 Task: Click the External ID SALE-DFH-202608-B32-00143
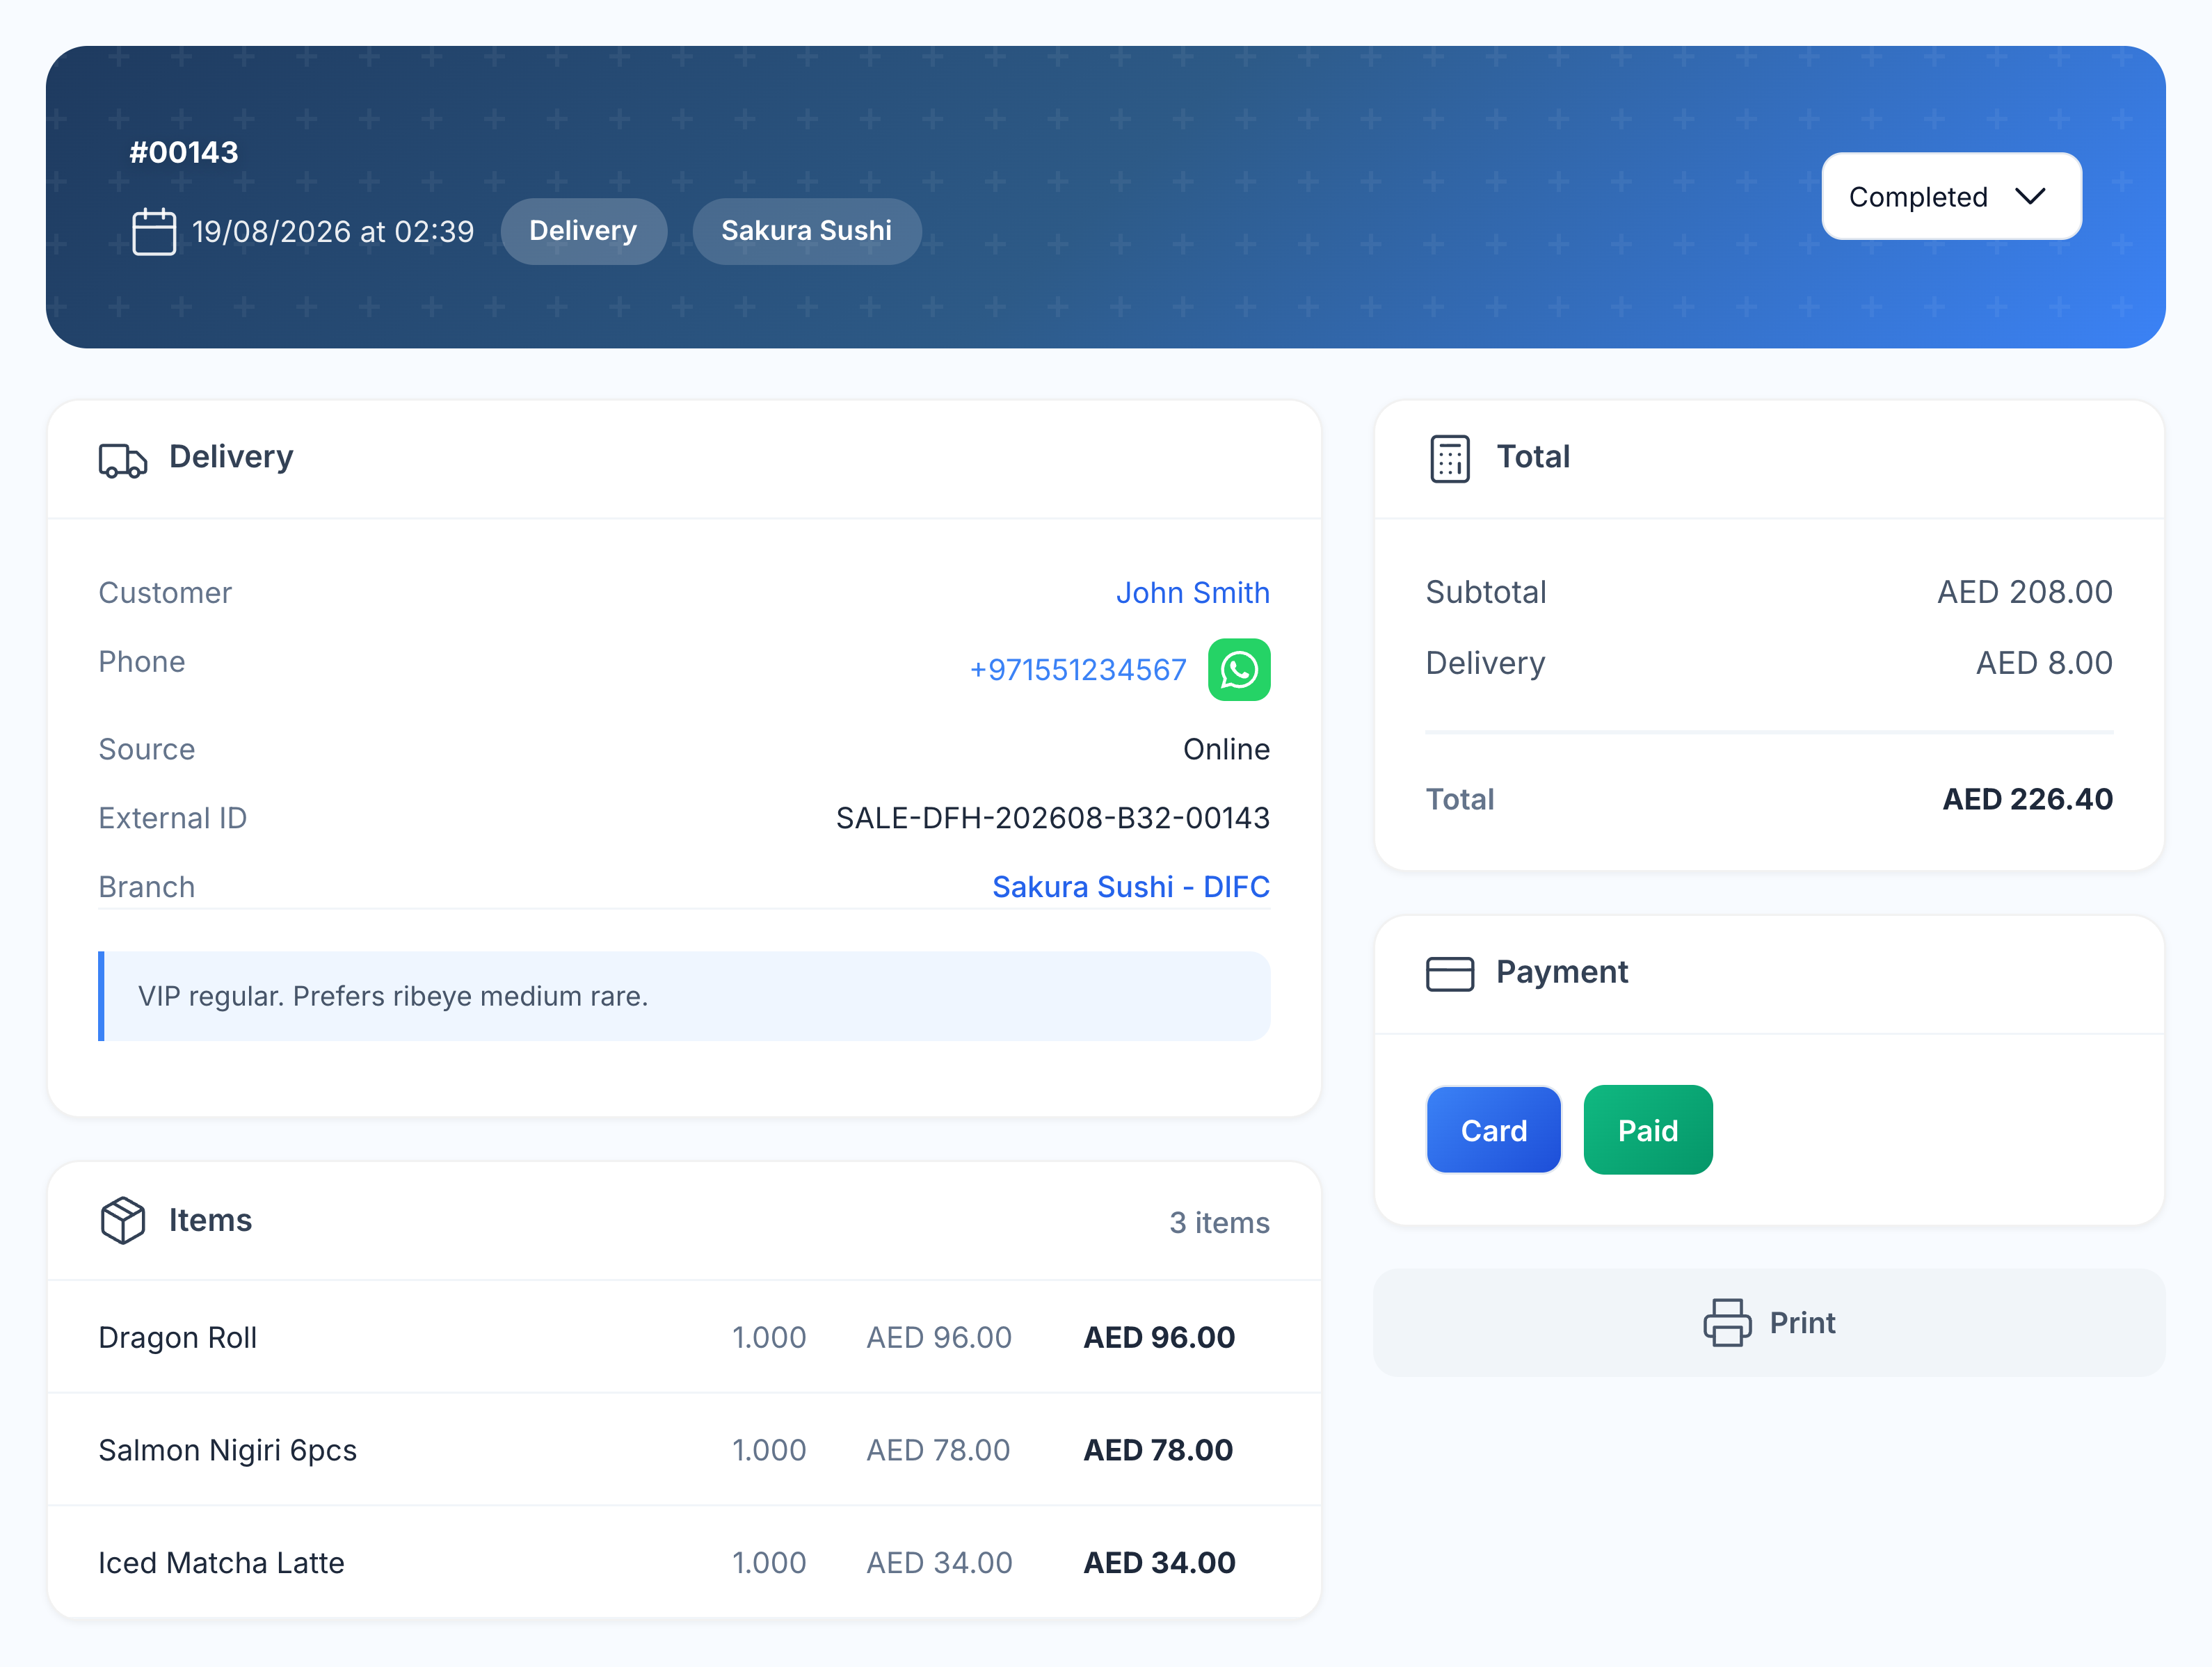coord(1052,818)
